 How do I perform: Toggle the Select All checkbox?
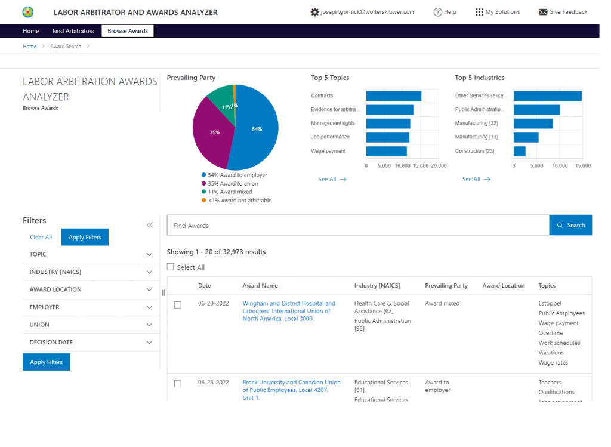pyautogui.click(x=170, y=267)
